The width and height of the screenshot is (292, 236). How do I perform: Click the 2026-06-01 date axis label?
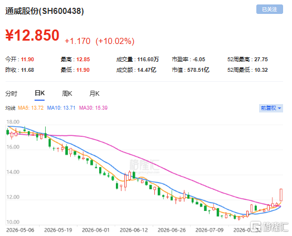(x=96, y=230)
